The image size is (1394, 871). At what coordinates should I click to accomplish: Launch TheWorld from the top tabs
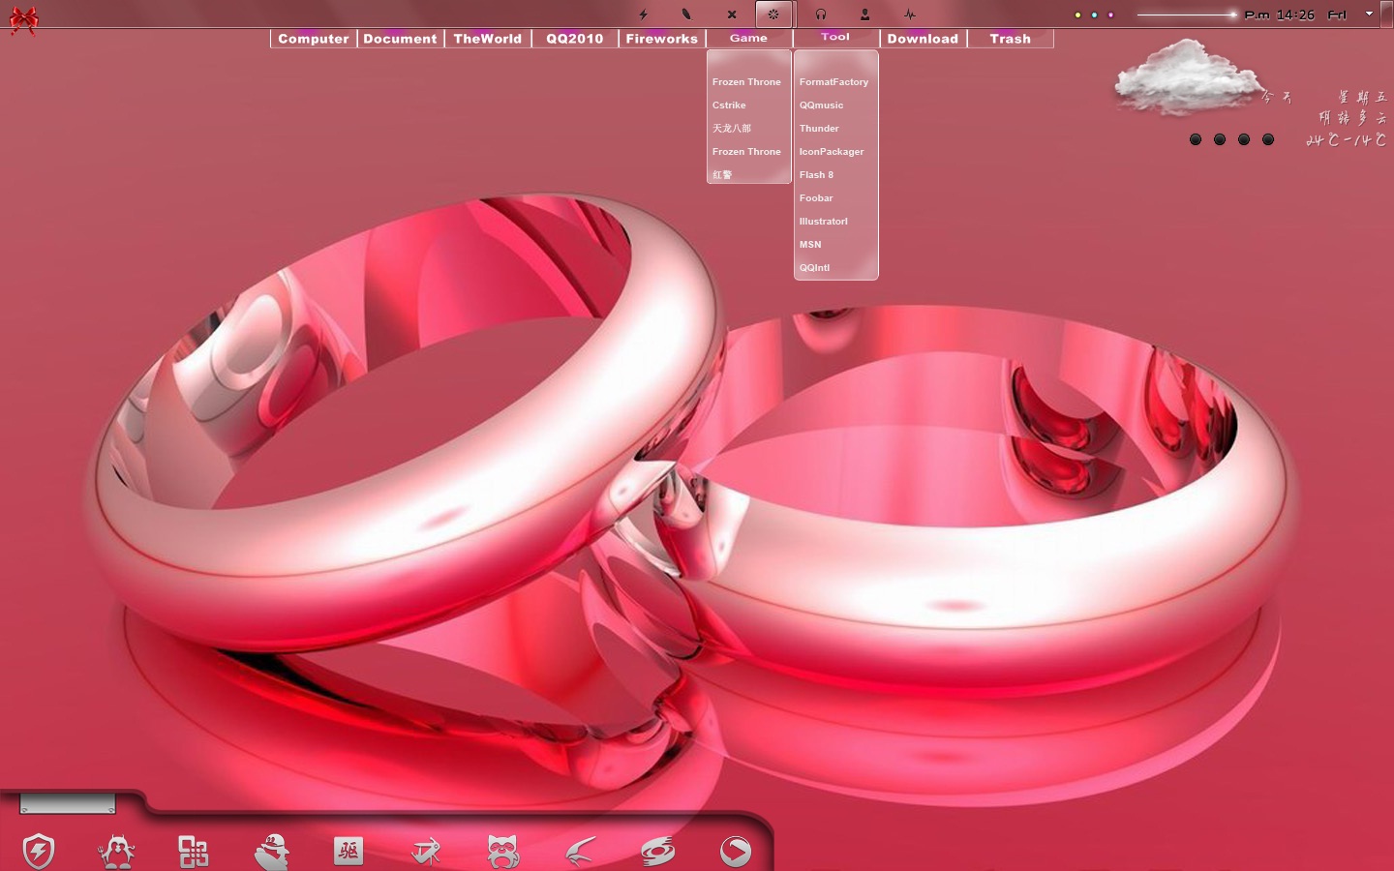[487, 39]
